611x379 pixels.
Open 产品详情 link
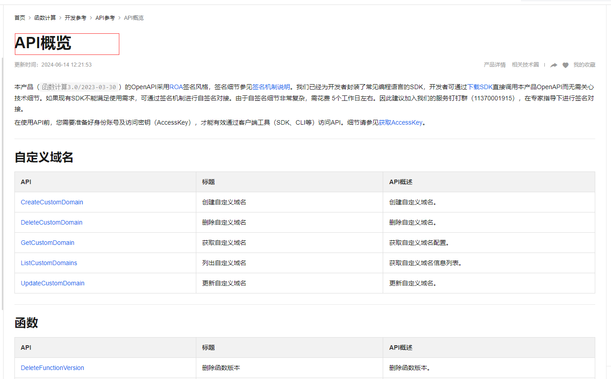click(x=495, y=65)
